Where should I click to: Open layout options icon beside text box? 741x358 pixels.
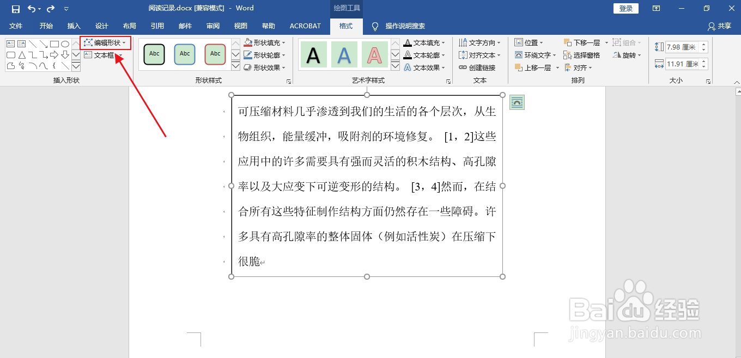point(517,102)
